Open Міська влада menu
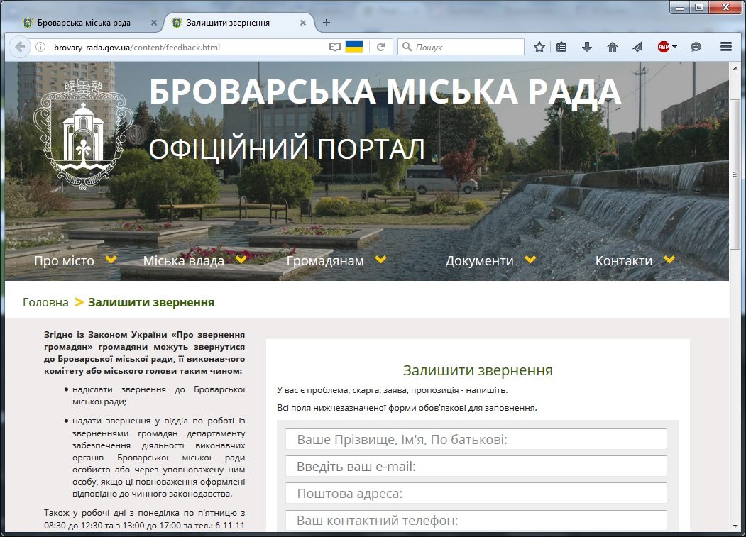The image size is (746, 537). point(184,260)
